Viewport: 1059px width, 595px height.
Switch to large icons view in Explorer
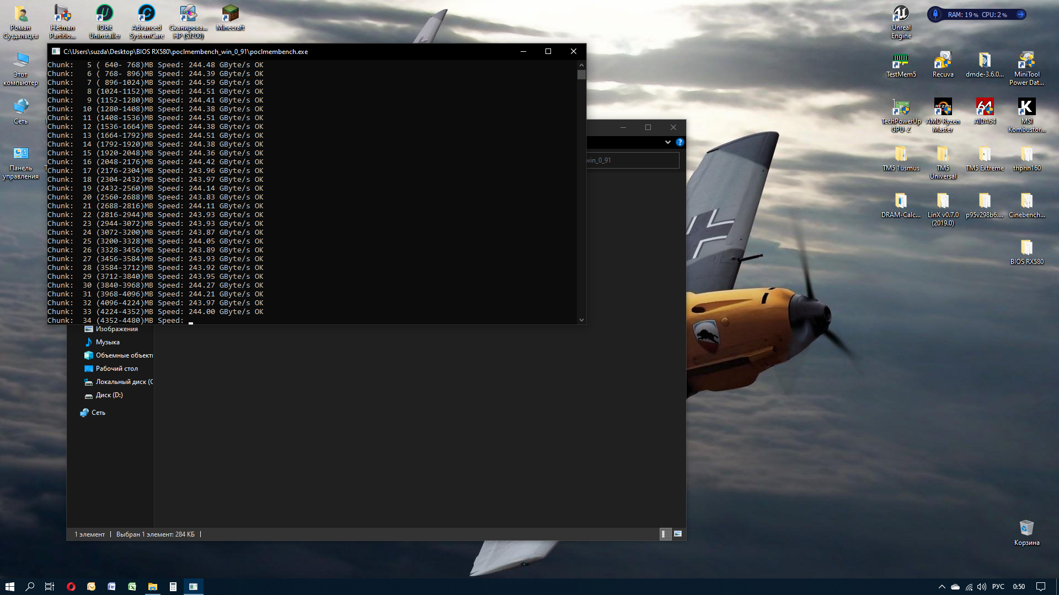click(x=678, y=534)
